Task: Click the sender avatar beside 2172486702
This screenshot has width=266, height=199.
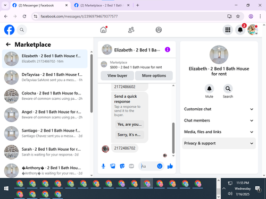Action: [105, 149]
